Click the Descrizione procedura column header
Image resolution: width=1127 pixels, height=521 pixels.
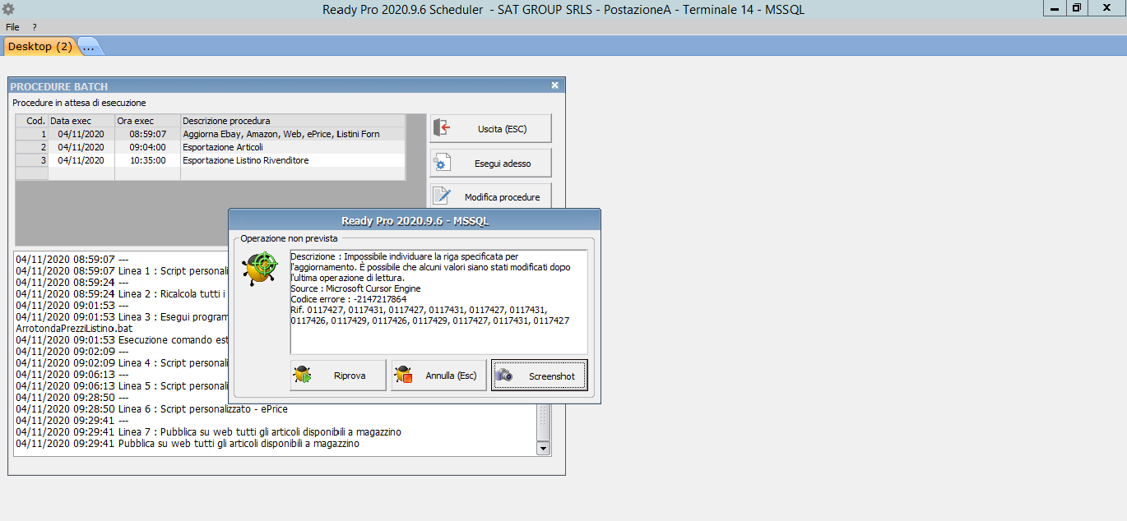coord(293,121)
